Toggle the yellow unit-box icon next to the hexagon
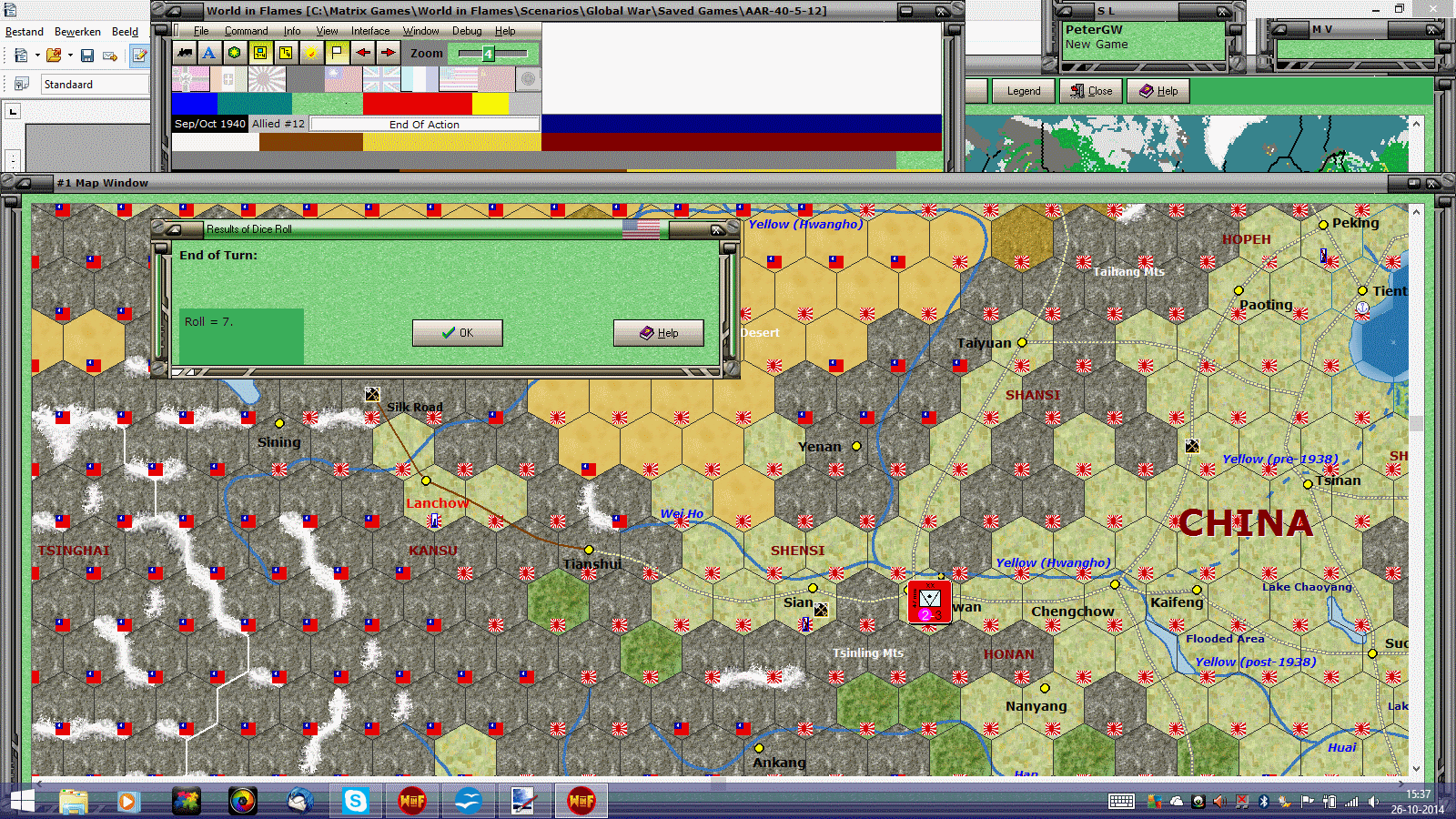 pos(260,53)
